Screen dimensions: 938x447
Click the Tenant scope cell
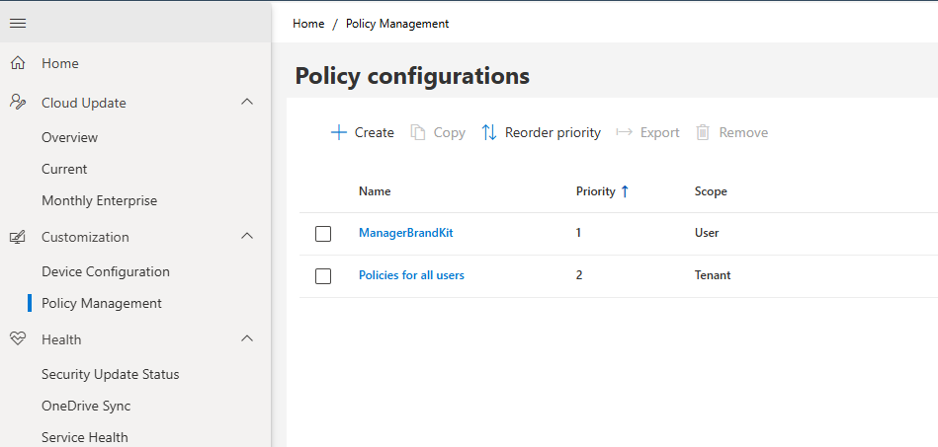coord(713,275)
